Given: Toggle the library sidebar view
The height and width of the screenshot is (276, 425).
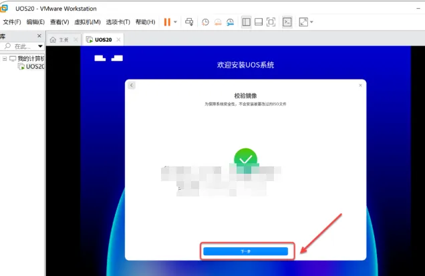Looking at the screenshot, I should [x=246, y=22].
